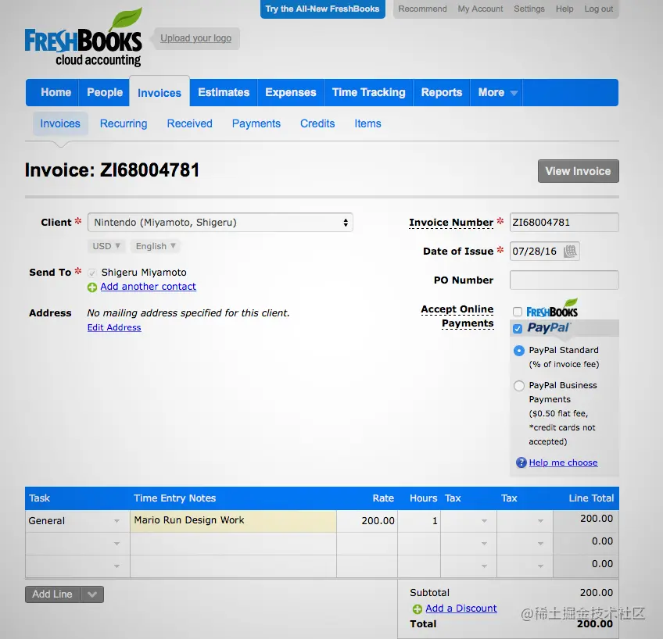
Task: Click Help in the top bar
Action: pos(564,9)
